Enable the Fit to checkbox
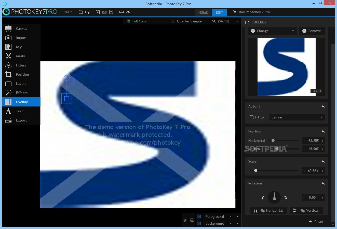337x229 pixels. (252, 117)
